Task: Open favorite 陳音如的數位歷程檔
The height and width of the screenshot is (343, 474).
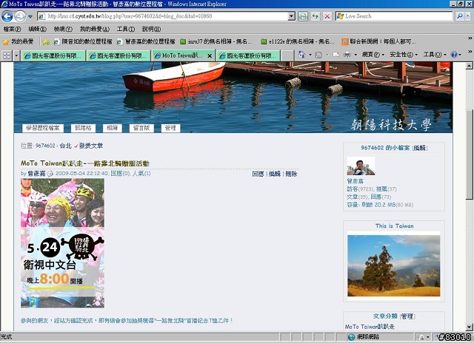Action: pos(82,41)
